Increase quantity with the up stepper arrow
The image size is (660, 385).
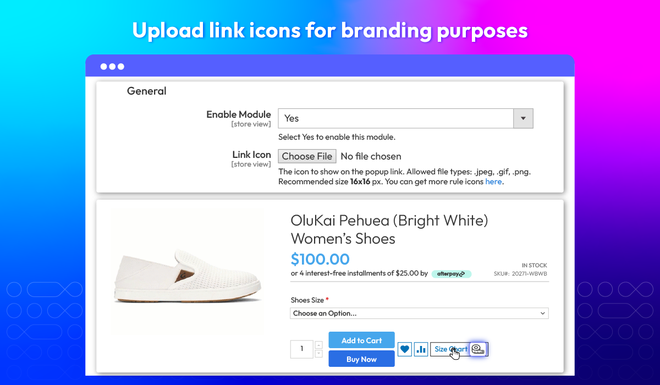(318, 345)
